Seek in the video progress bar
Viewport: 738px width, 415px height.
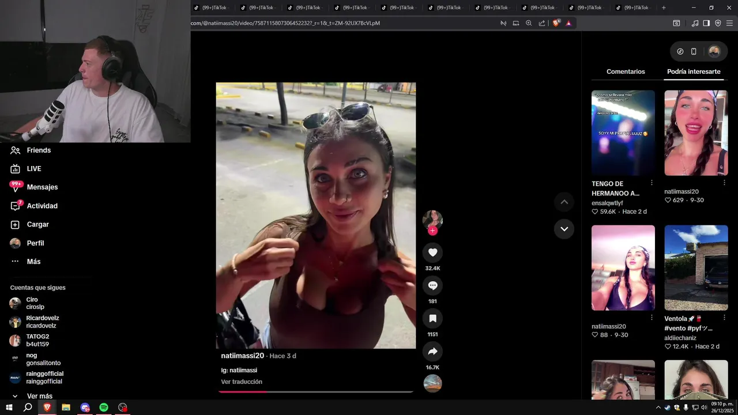pos(315,391)
